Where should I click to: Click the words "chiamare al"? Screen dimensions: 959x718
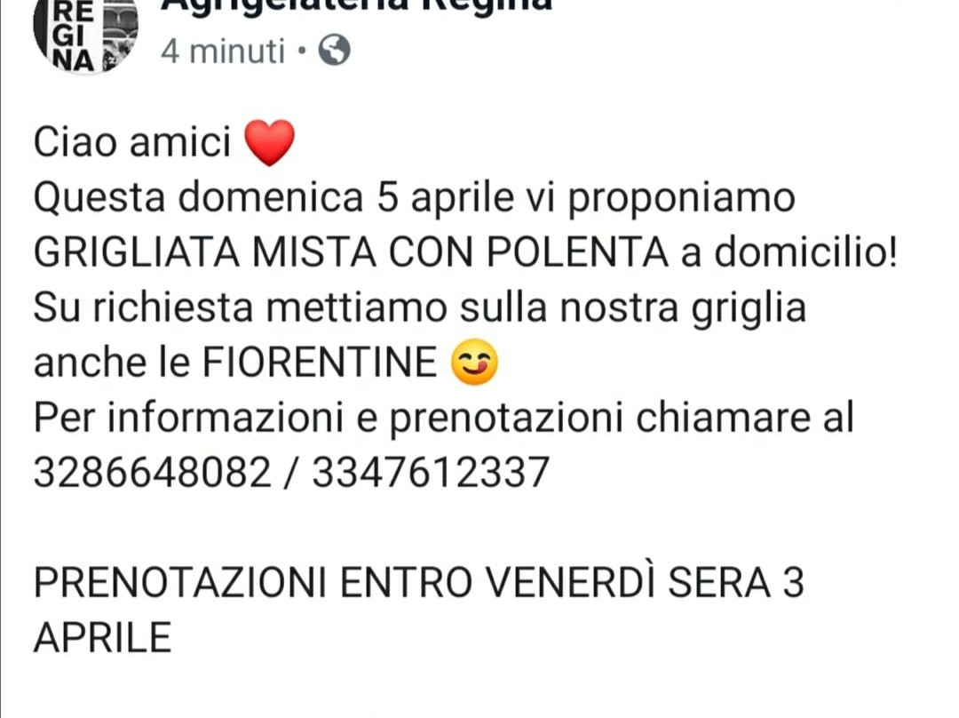click(744, 418)
